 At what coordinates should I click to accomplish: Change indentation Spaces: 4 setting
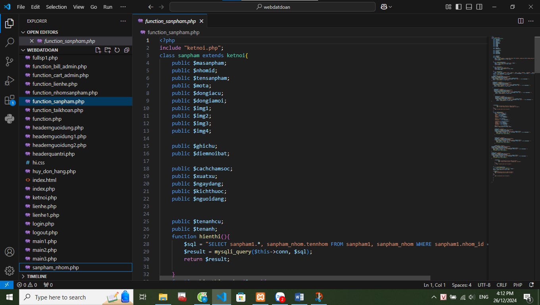point(461,285)
